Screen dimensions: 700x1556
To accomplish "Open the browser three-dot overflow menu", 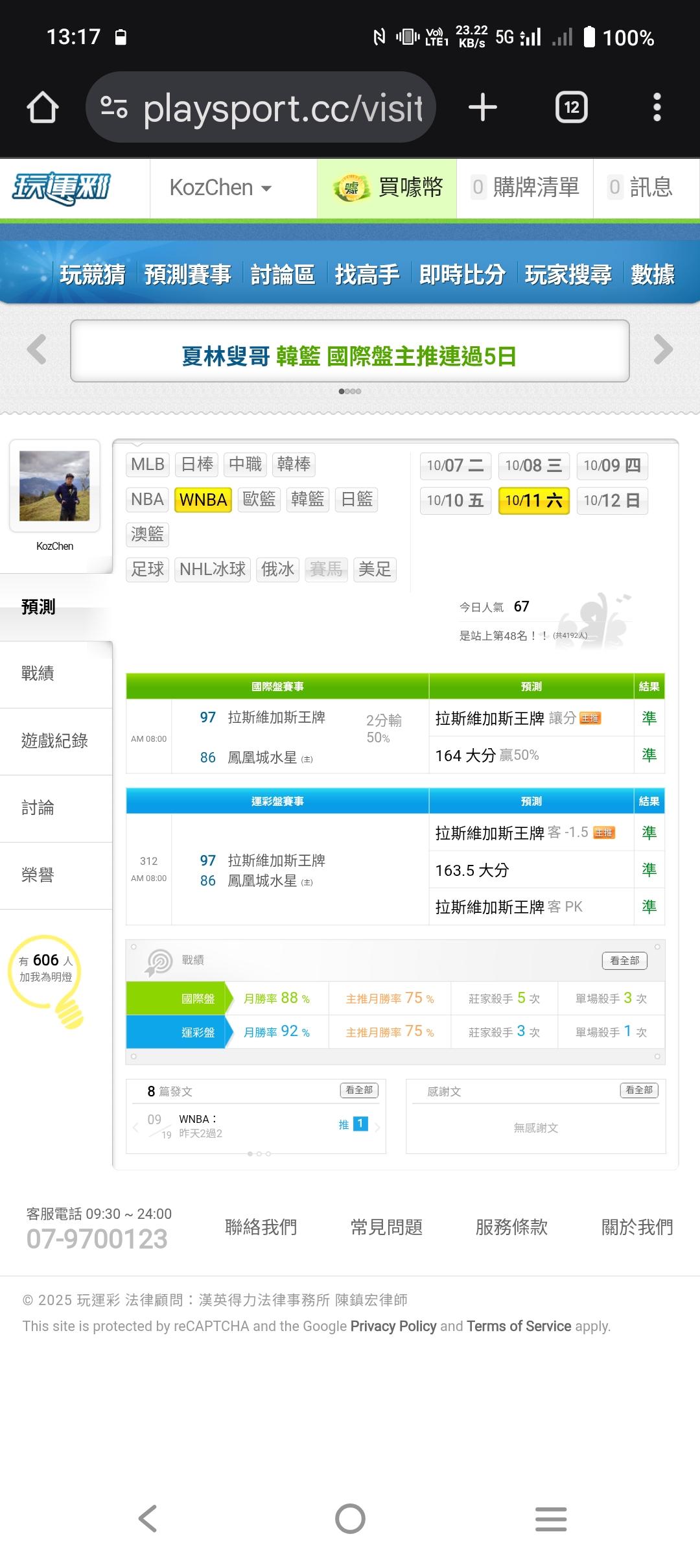I will [657, 107].
